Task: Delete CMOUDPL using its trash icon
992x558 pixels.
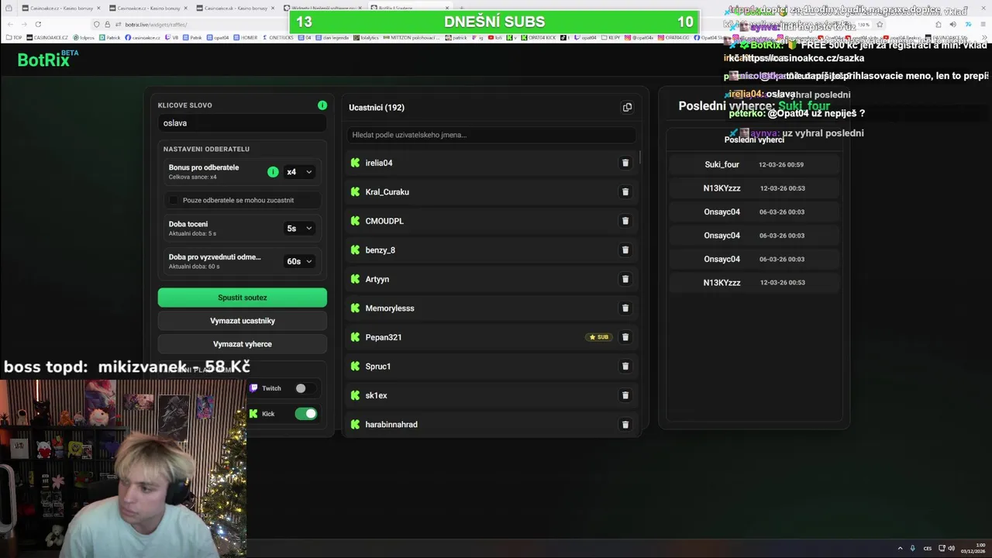Action: pyautogui.click(x=625, y=221)
